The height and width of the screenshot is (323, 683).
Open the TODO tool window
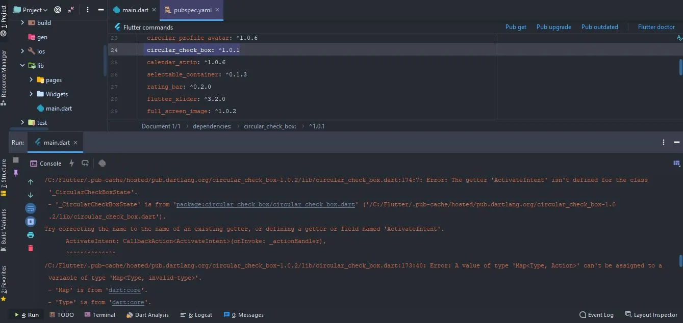click(62, 315)
